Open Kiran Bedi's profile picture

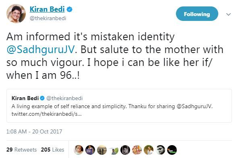(16, 14)
